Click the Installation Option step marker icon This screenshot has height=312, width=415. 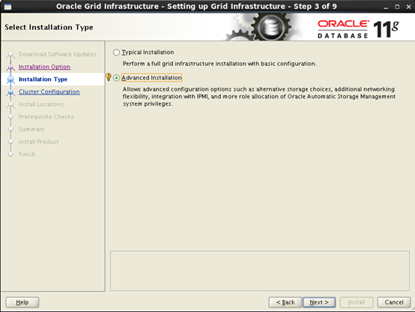[x=10, y=67]
